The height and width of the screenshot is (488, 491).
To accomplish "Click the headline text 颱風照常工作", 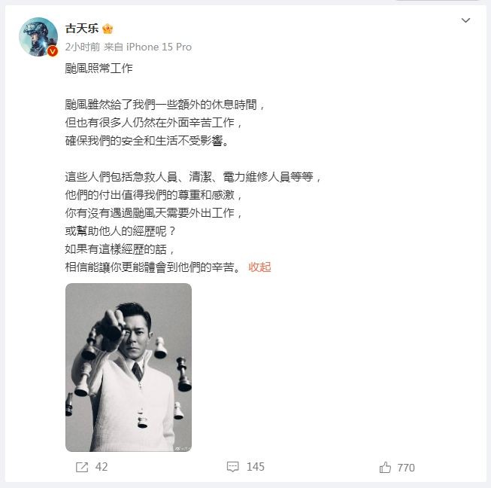I will (99, 68).
